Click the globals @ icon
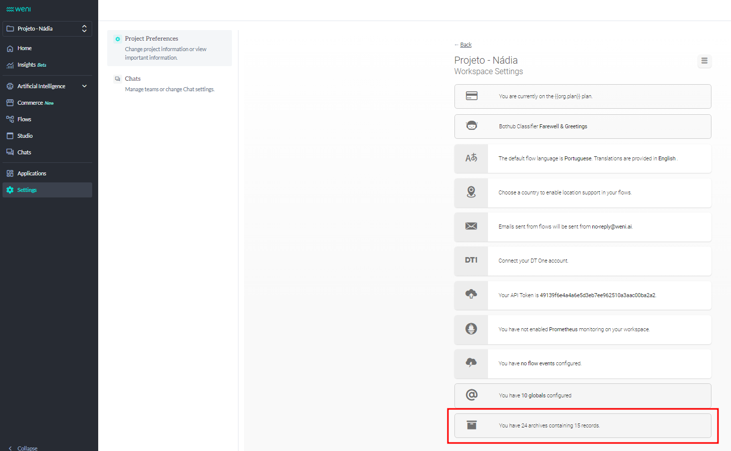 click(x=471, y=395)
